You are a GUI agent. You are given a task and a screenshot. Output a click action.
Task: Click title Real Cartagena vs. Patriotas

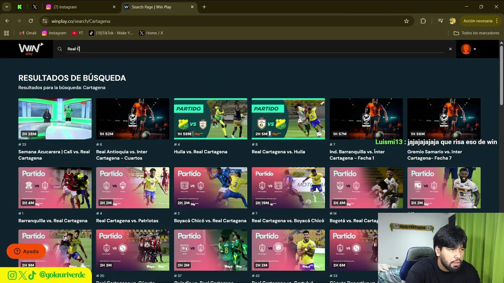click(127, 221)
